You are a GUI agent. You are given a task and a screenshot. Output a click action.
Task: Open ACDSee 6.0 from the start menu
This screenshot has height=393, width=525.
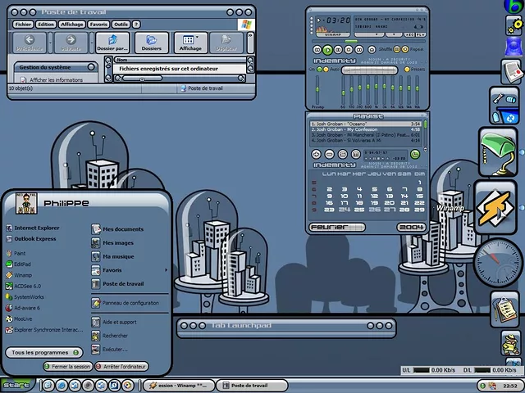tap(26, 286)
